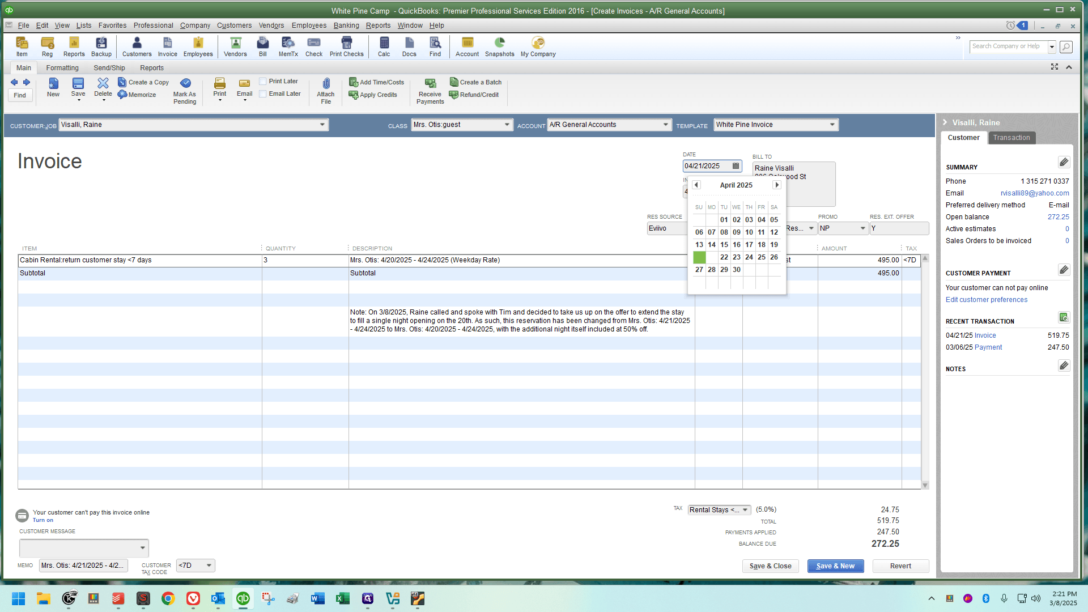Open the Reg register icon
Image resolution: width=1088 pixels, height=612 pixels.
(47, 46)
